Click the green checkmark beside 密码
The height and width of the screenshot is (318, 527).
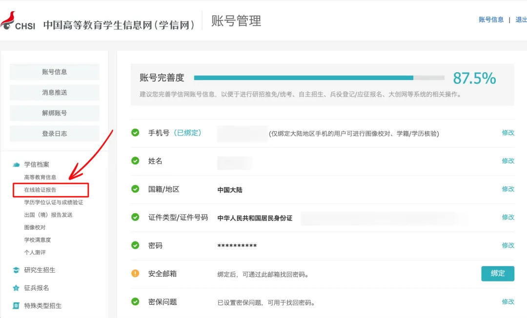pyautogui.click(x=135, y=245)
